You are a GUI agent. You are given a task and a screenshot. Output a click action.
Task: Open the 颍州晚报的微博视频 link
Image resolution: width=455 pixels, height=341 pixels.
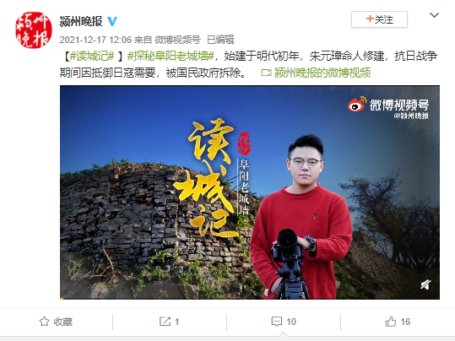point(322,73)
